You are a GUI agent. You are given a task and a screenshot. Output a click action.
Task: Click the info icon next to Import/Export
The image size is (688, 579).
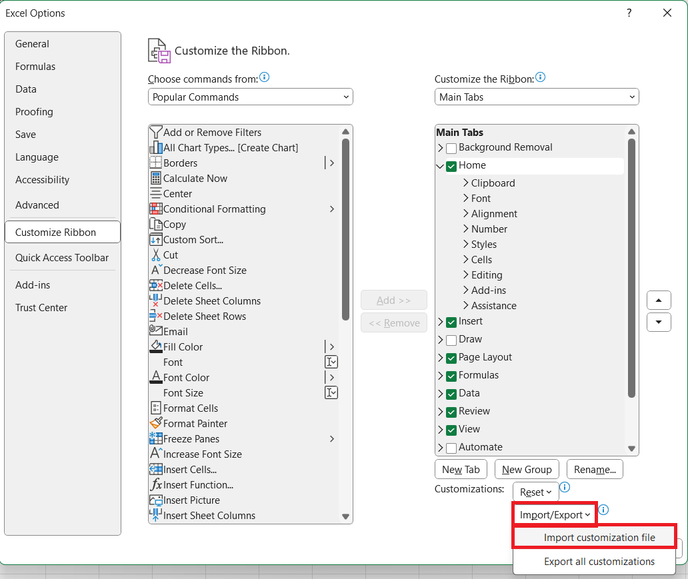tap(603, 510)
